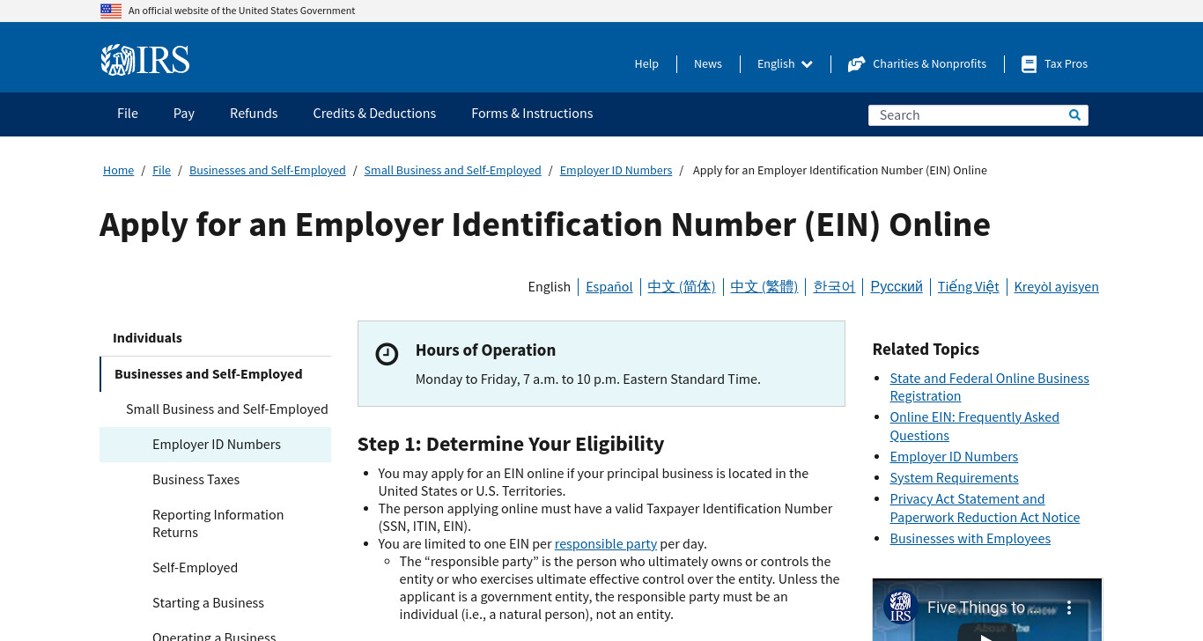Click the Charities & Nonprofits hand icon
1203x641 pixels.
point(856,63)
